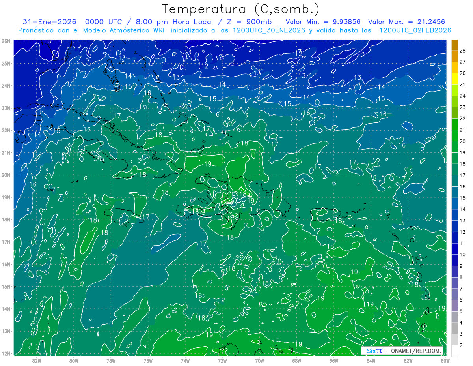The height and width of the screenshot is (366, 473).
Task: Click the '25N' latitude axis label
Action: [6, 63]
